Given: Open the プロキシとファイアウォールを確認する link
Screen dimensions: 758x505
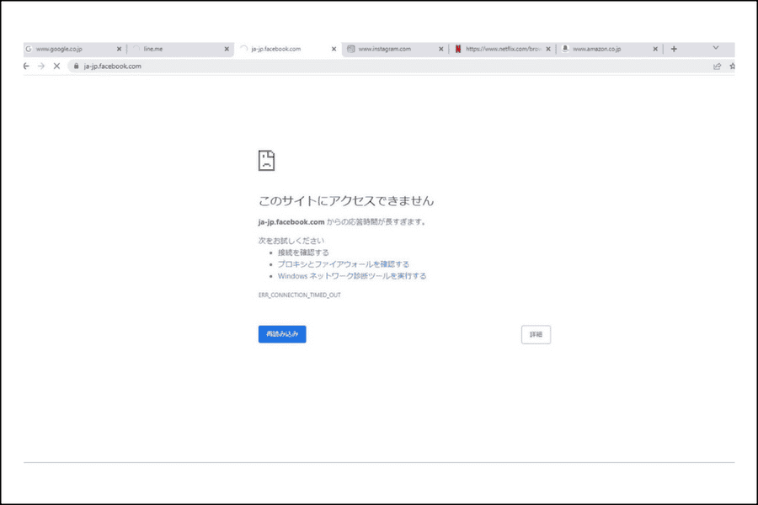Looking at the screenshot, I should point(344,263).
